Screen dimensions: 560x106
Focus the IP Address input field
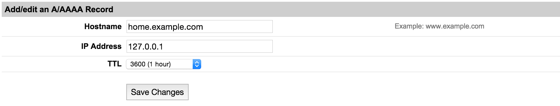[x=200, y=46]
